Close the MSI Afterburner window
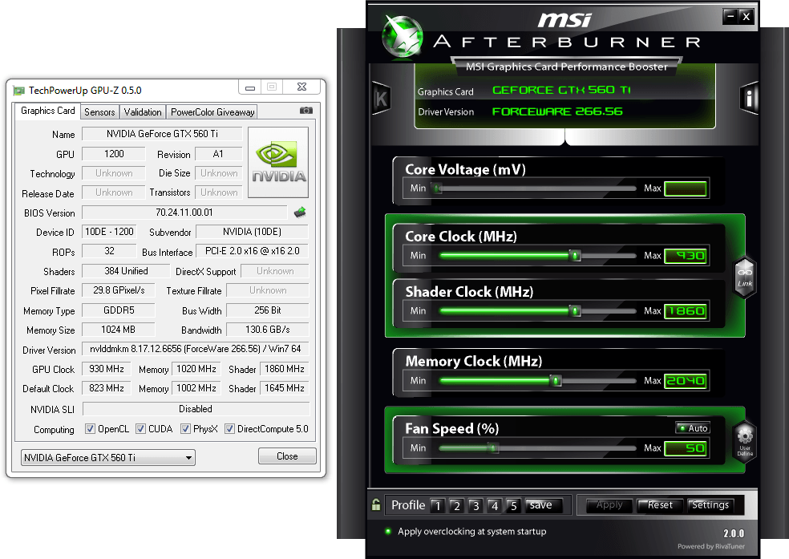Screen dimensions: 789x559 click(x=747, y=17)
